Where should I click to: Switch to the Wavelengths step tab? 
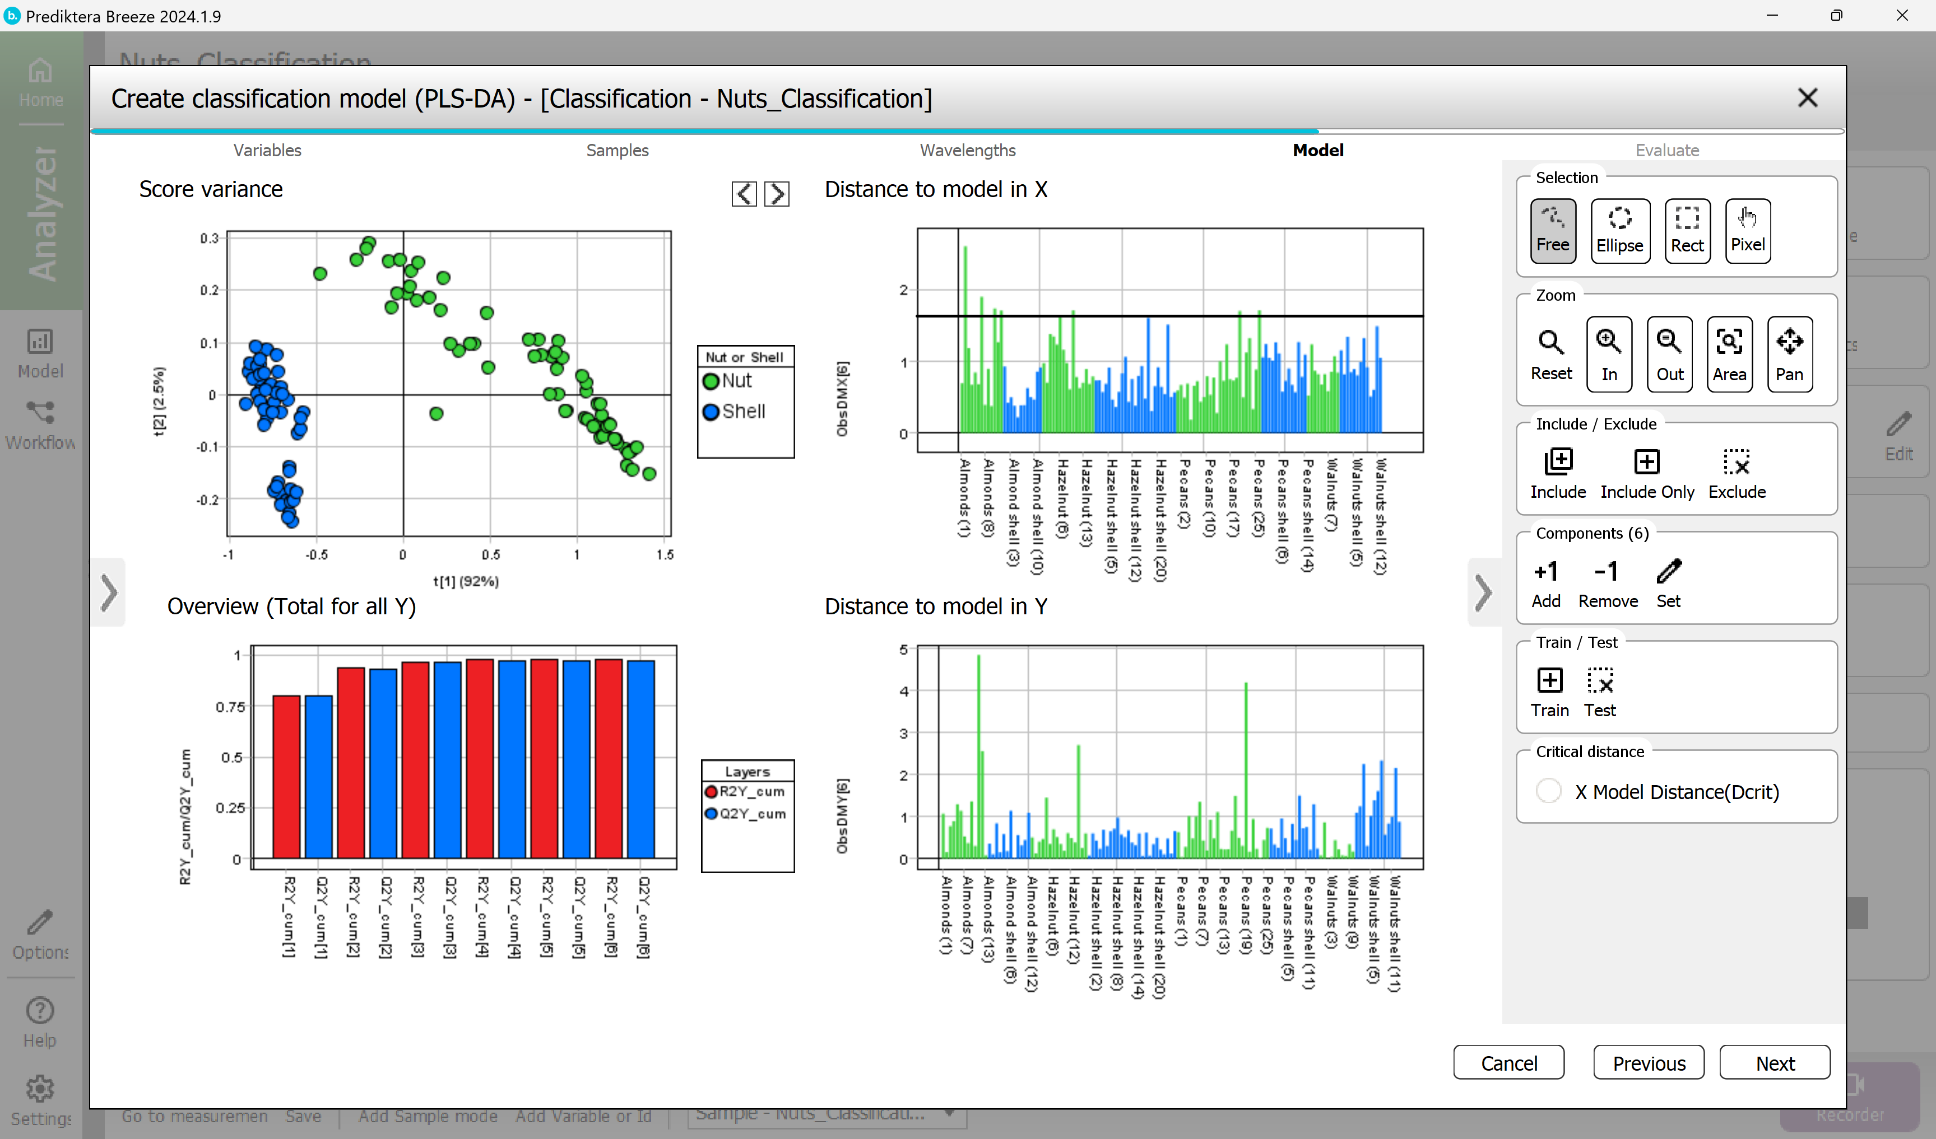coord(967,151)
